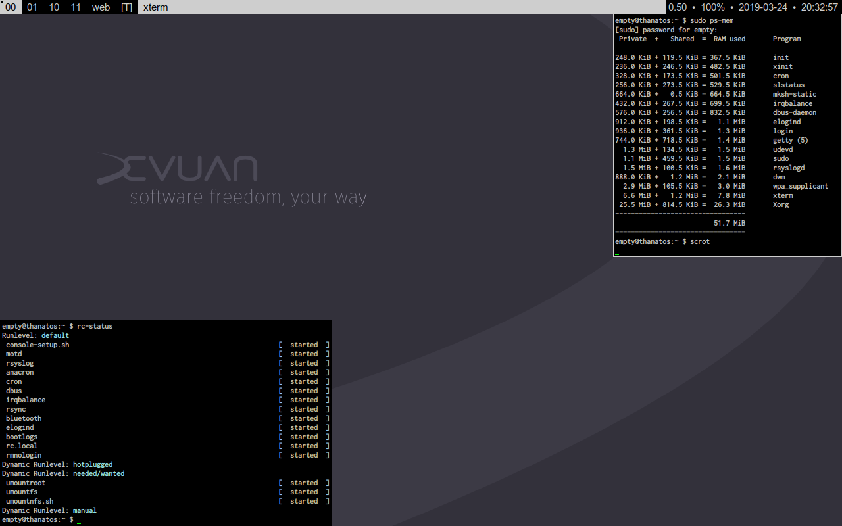Click the [T] layout symbol
The height and width of the screenshot is (526, 842).
[127, 7]
